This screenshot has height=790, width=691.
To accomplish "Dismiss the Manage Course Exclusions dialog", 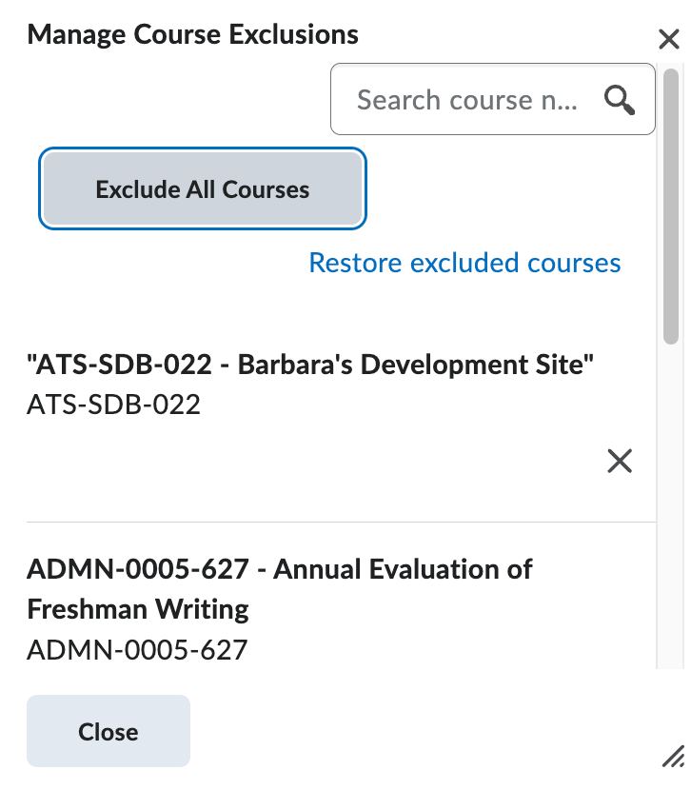I will click(x=108, y=731).
